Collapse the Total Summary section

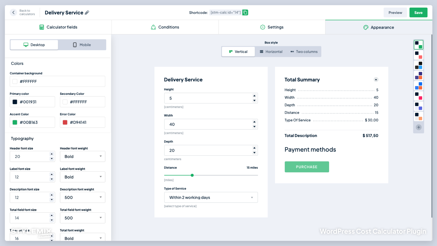coord(376,80)
